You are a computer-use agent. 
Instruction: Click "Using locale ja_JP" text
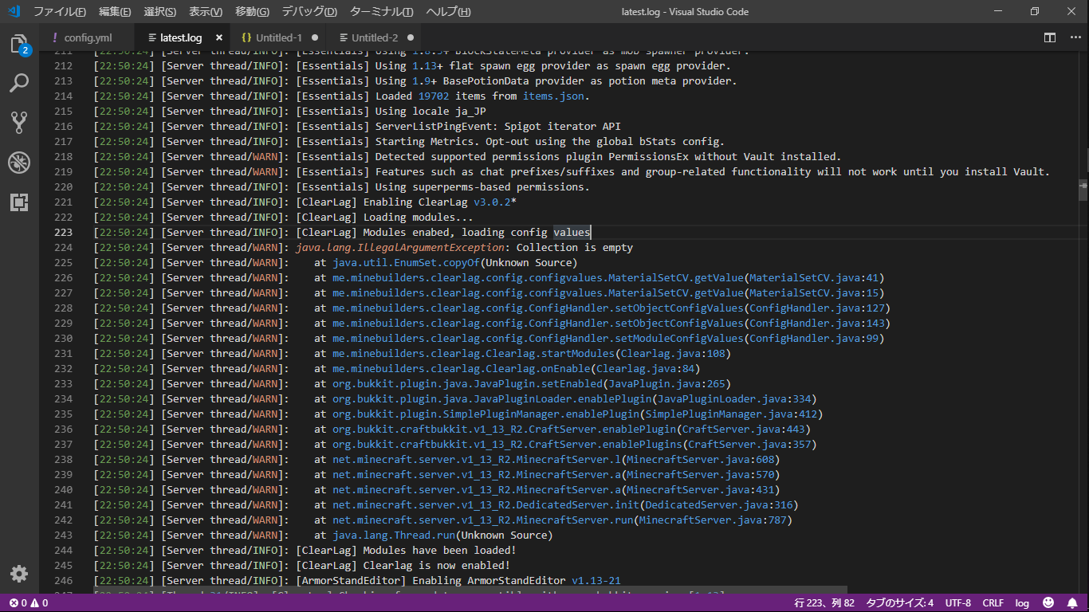pos(430,111)
